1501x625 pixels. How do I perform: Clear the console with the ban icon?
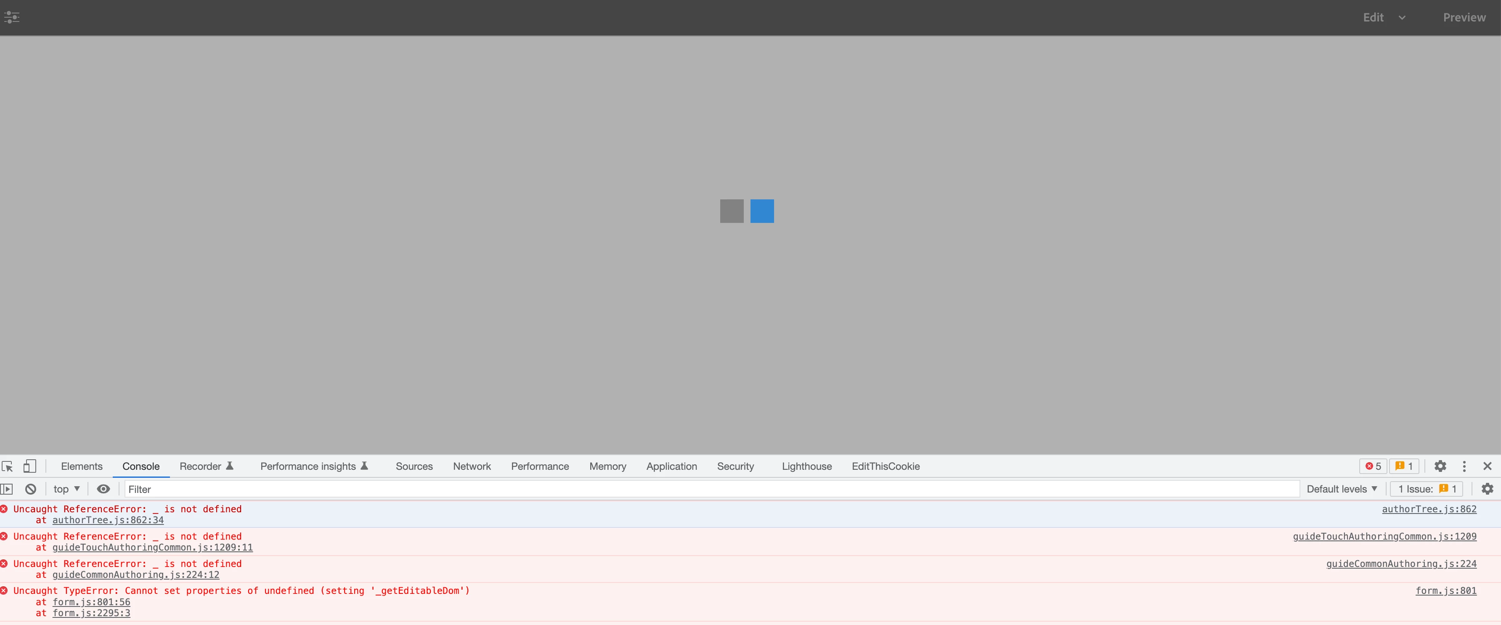pyautogui.click(x=31, y=489)
